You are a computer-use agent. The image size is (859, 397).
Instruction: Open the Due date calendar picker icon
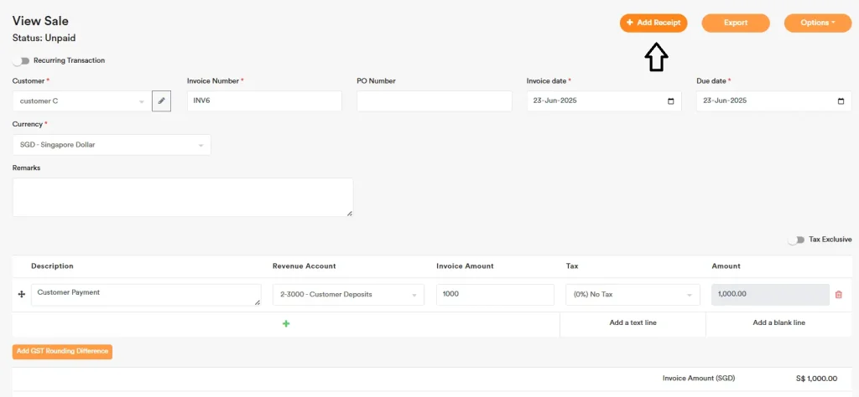[x=841, y=101]
